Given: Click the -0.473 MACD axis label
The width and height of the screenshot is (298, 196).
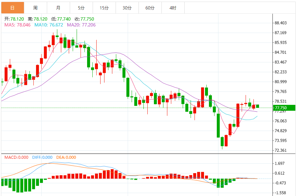Looking at the screenshot, I should point(280,183).
